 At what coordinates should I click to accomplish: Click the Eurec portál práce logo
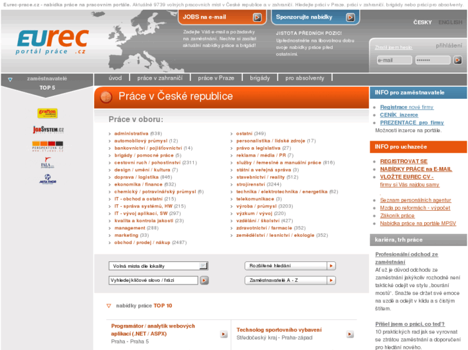click(52, 42)
